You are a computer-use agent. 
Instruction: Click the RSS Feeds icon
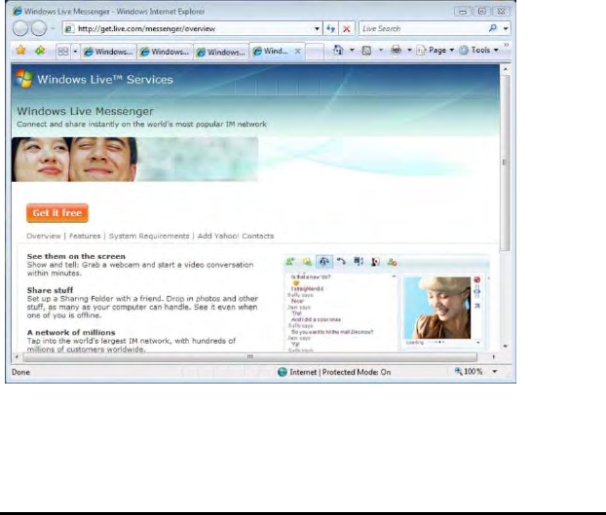pos(366,51)
